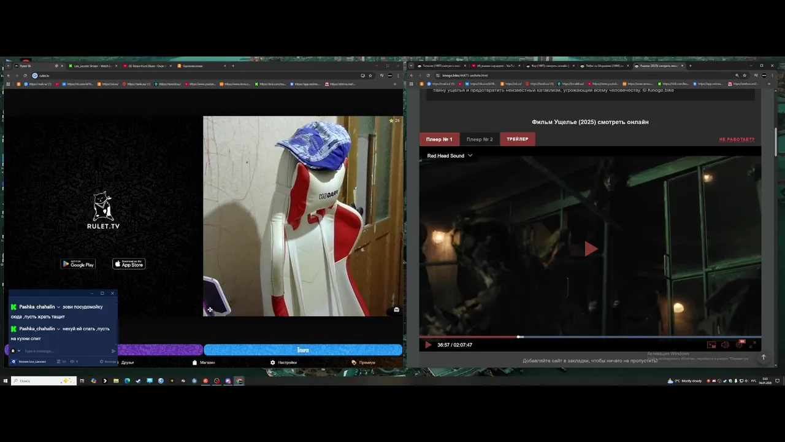This screenshot has width=785, height=442.
Task: Click the НЕ РАБОТАЕТ? link
Action: [737, 139]
